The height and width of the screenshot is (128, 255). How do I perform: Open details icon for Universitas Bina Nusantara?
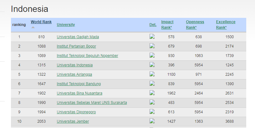click(x=152, y=93)
